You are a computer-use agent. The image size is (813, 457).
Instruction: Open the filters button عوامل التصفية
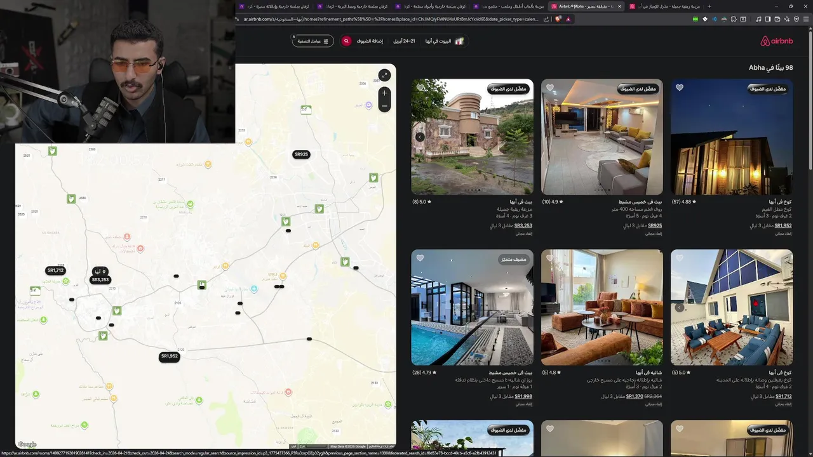coord(312,41)
